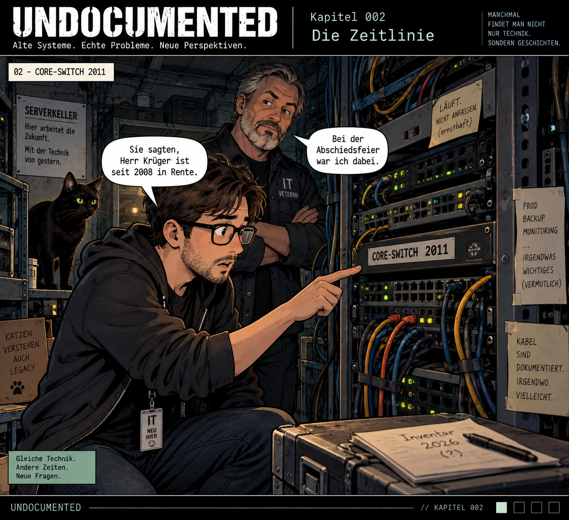Click the 'Gleiche Technik. Andere Zeiten.' caption box
Viewport: 569px width, 520px height.
pos(52,468)
